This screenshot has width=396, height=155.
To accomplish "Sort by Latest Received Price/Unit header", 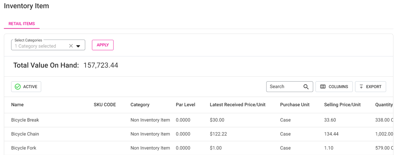I will 237,105.
